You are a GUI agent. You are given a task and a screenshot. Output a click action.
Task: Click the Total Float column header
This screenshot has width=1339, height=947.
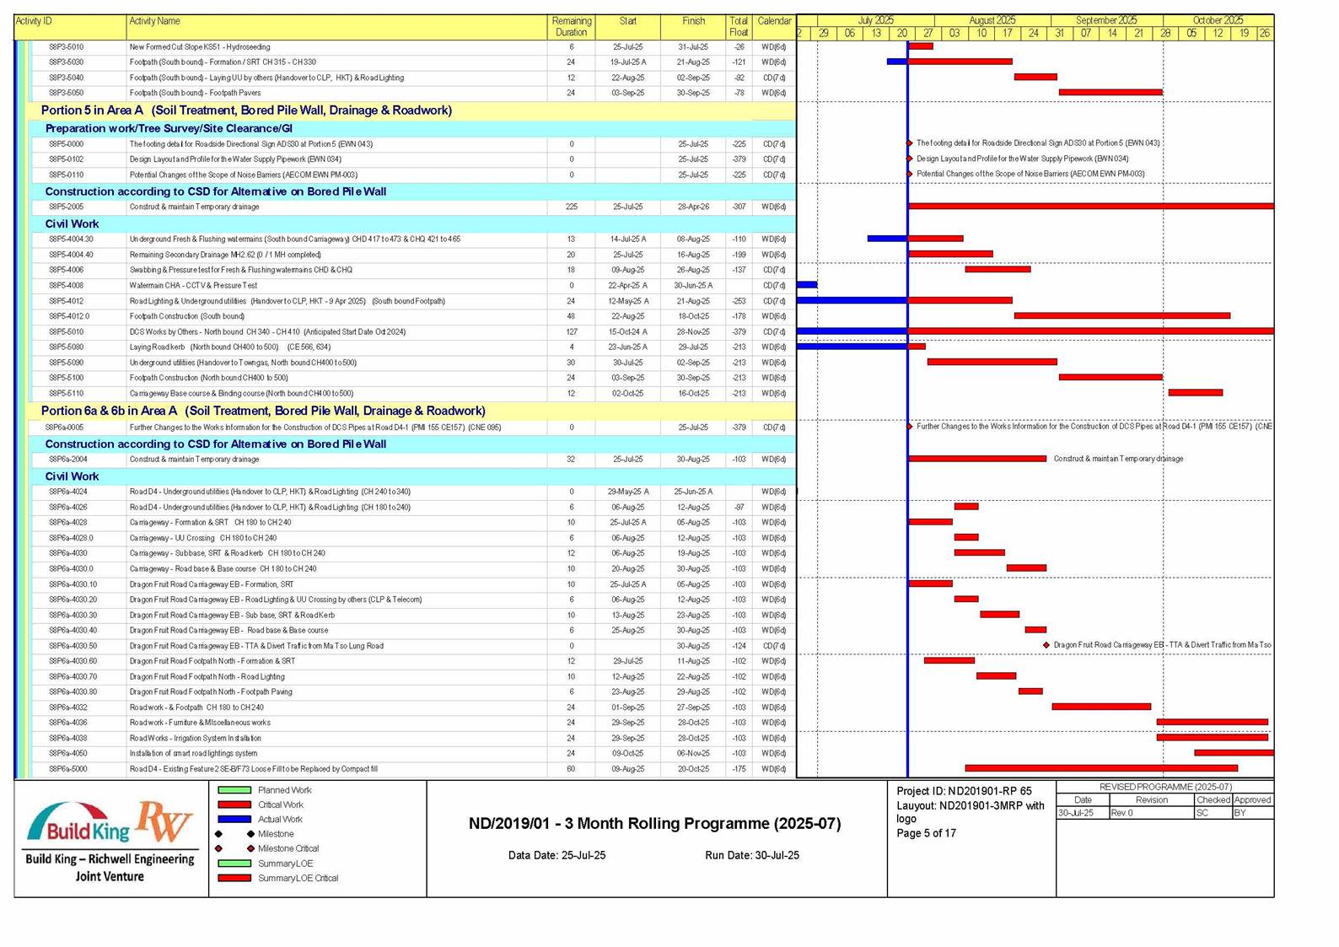pos(739,27)
